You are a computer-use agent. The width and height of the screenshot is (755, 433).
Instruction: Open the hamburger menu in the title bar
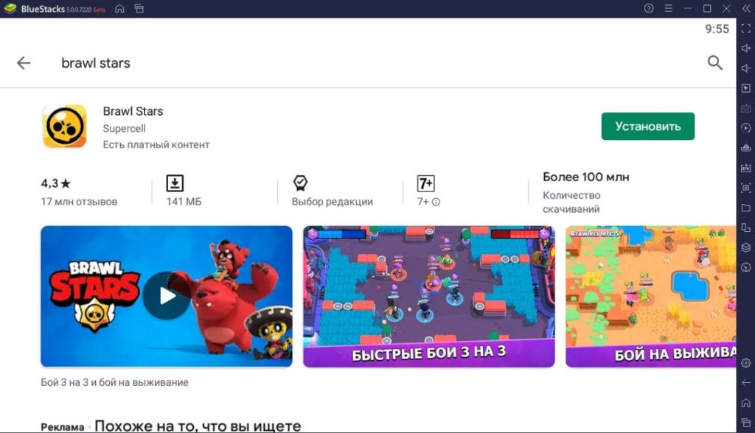668,9
